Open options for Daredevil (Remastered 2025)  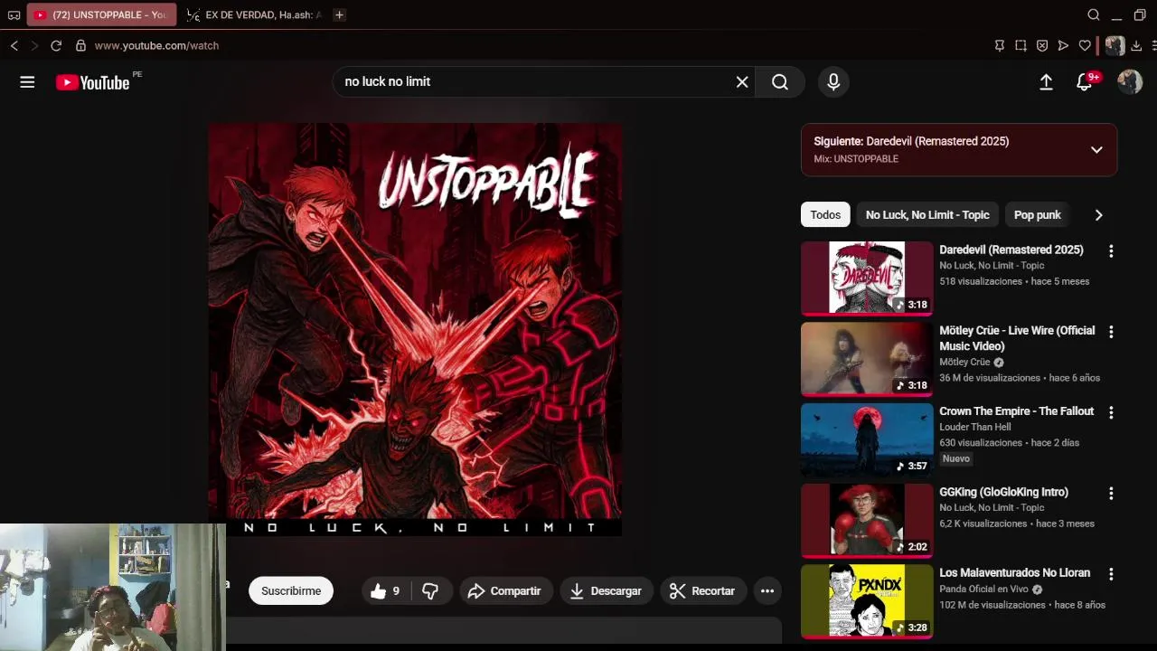tap(1111, 251)
